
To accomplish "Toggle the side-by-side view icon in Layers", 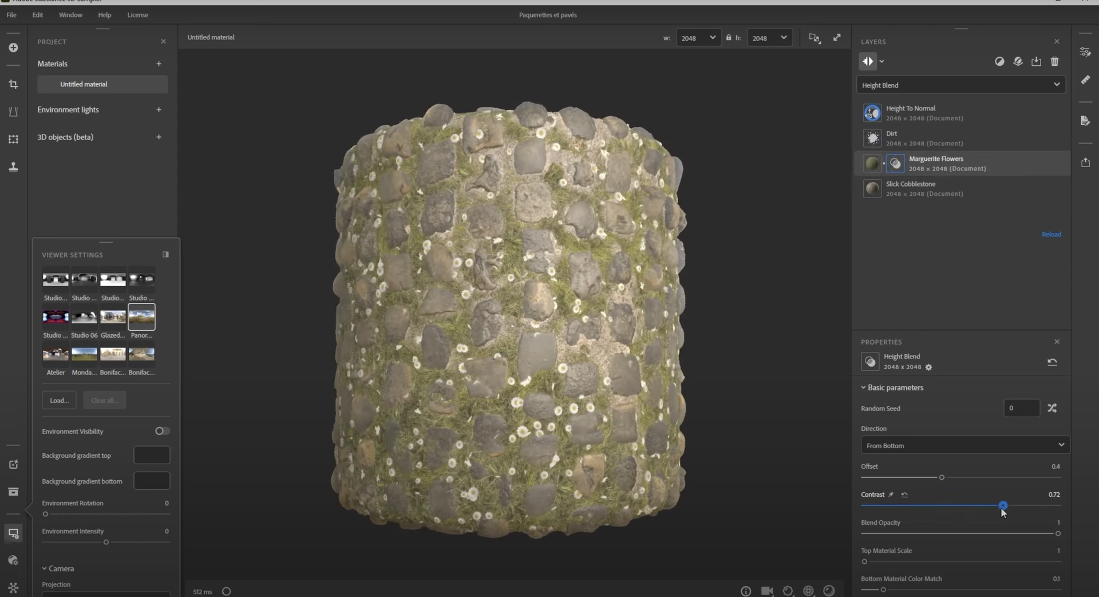I will 868,61.
